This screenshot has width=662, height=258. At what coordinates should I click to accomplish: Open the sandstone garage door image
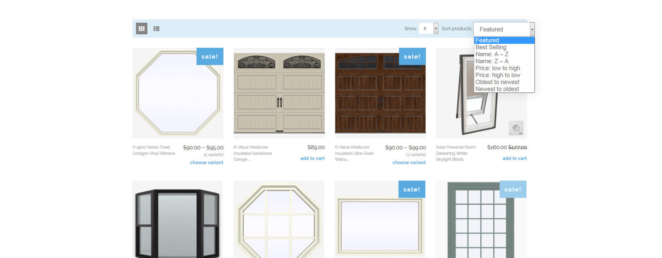coord(279,93)
